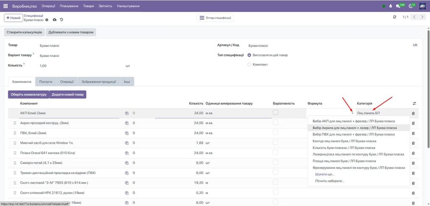Open Огляд специфікації button
This screenshot has height=206, width=430.
click(x=215, y=18)
